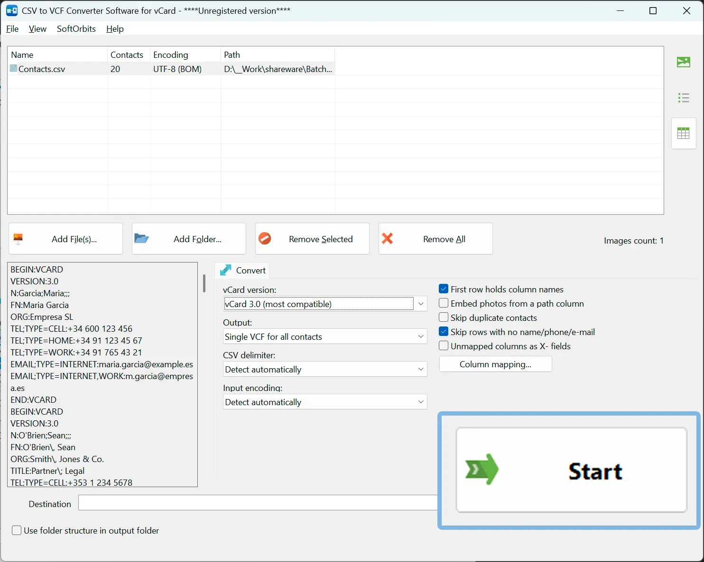The image size is (704, 562).
Task: Enable First row holds column names
Action: (444, 289)
